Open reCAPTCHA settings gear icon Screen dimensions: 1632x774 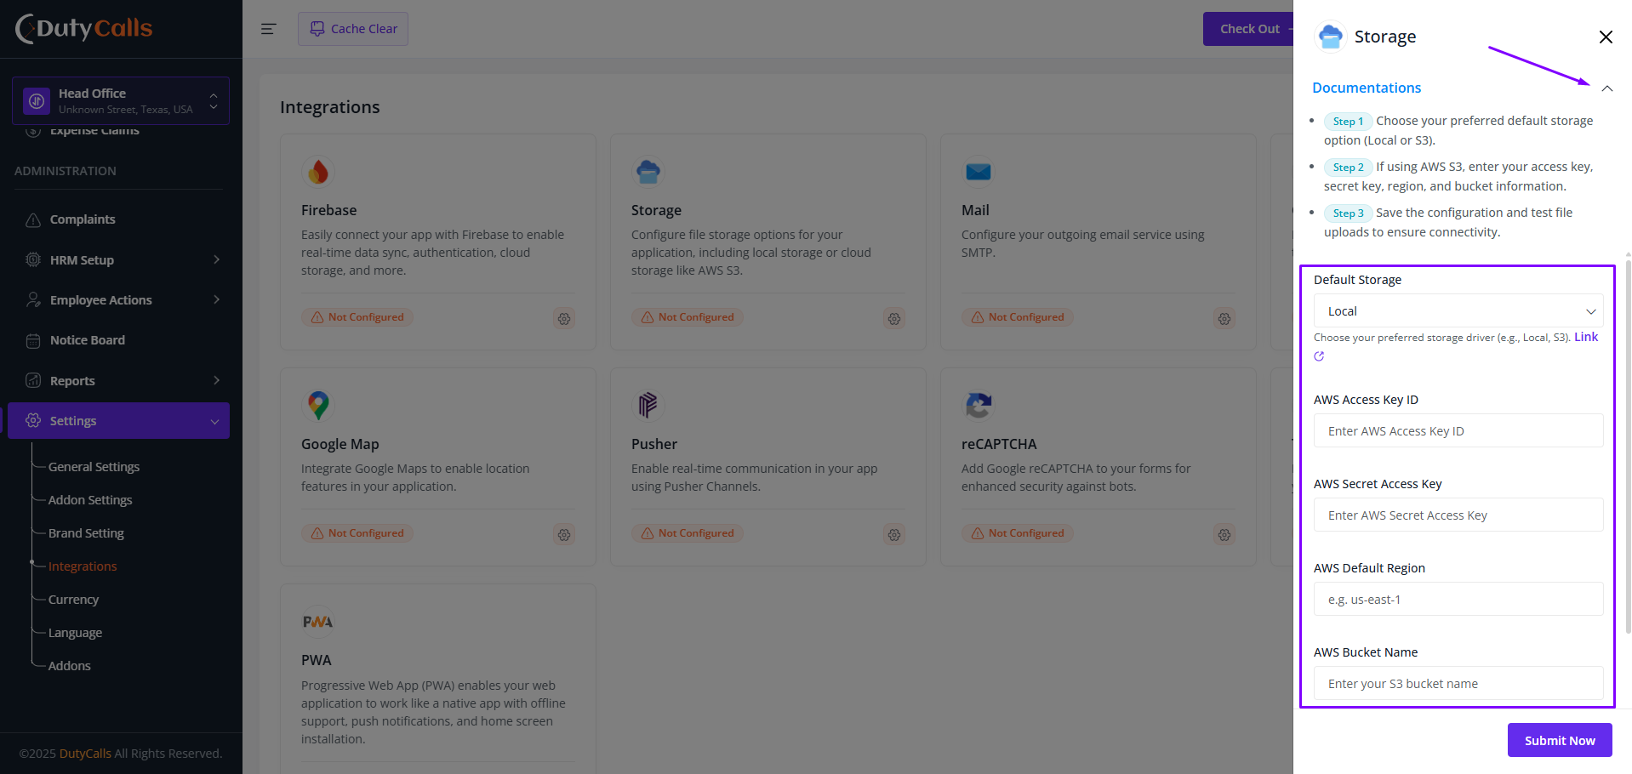click(1224, 535)
